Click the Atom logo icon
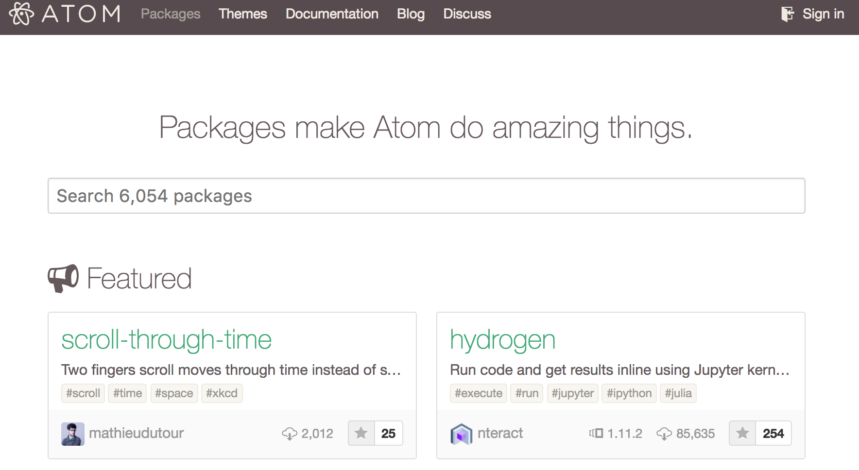Image resolution: width=859 pixels, height=470 pixels. 21,14
